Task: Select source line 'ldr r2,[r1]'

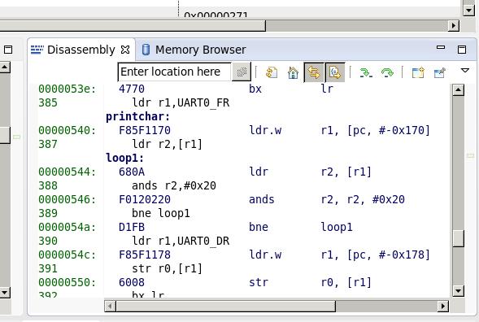Action: click(x=167, y=144)
